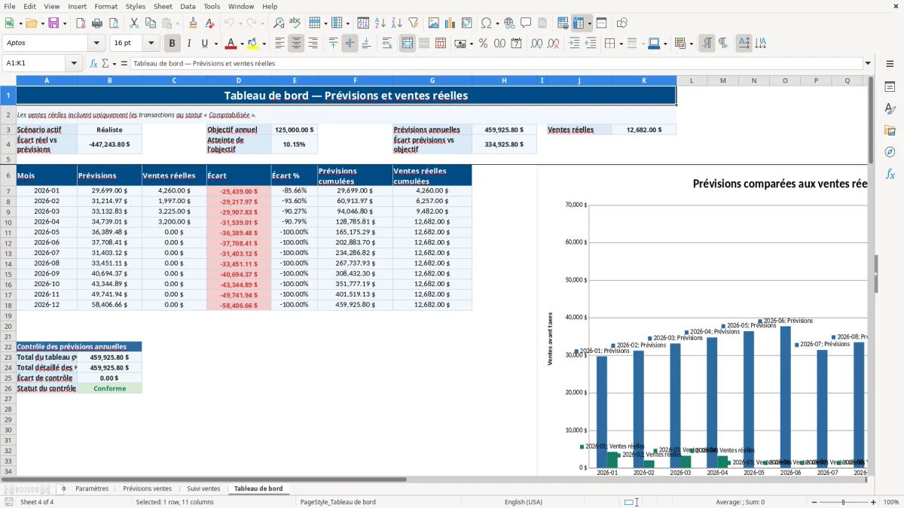The height and width of the screenshot is (508, 904).
Task: Define the print area
Action: click(563, 23)
